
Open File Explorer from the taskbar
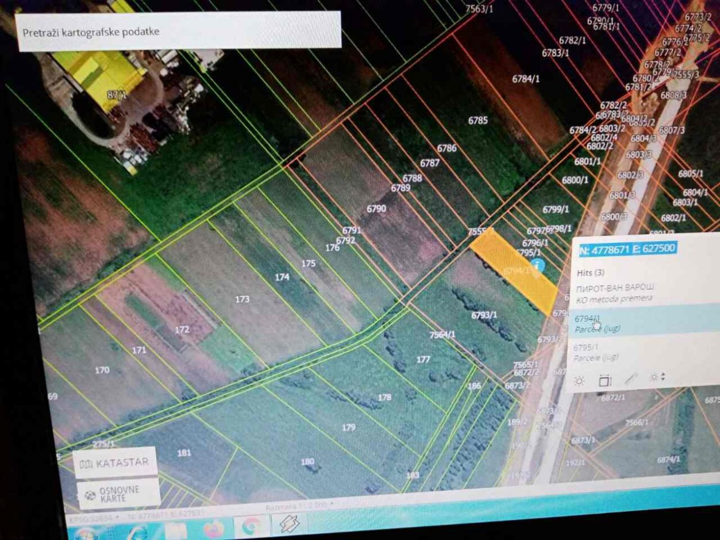coord(176,530)
